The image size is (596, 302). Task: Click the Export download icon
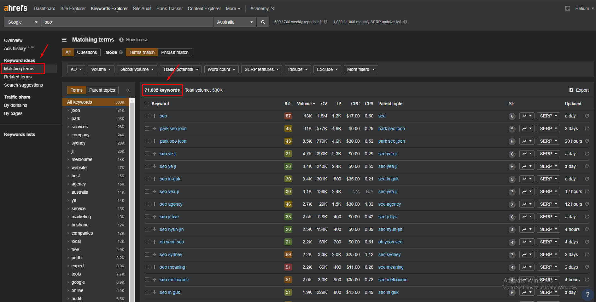571,90
